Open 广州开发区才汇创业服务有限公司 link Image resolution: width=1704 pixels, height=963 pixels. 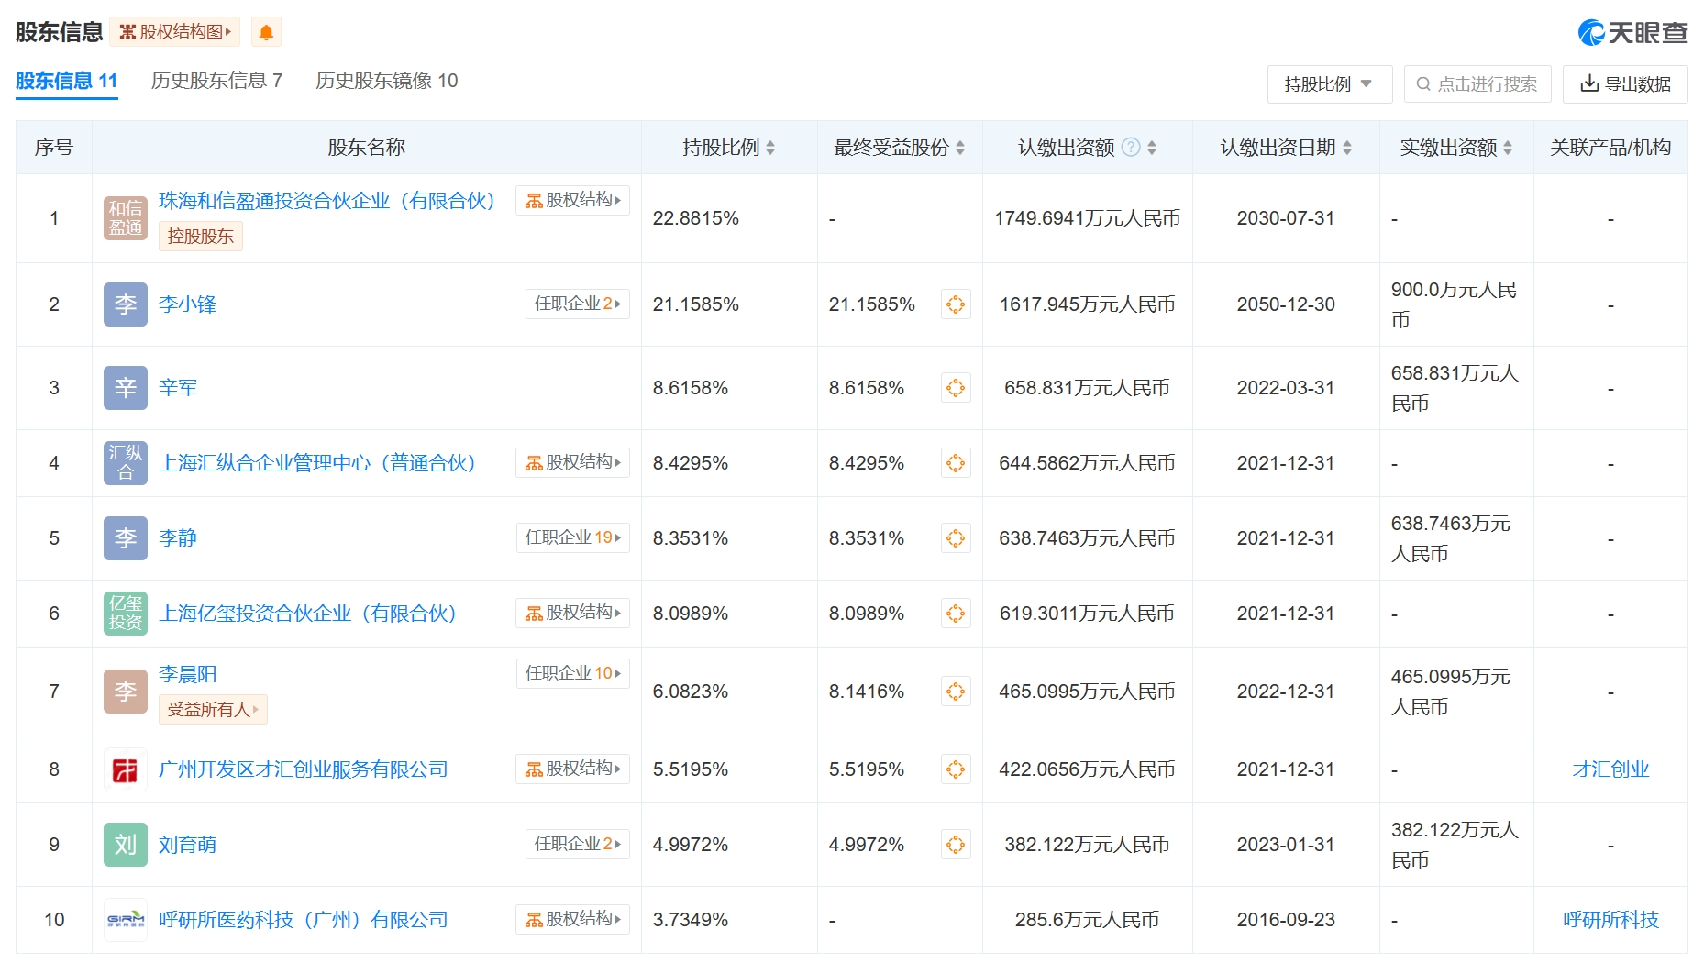coord(304,769)
